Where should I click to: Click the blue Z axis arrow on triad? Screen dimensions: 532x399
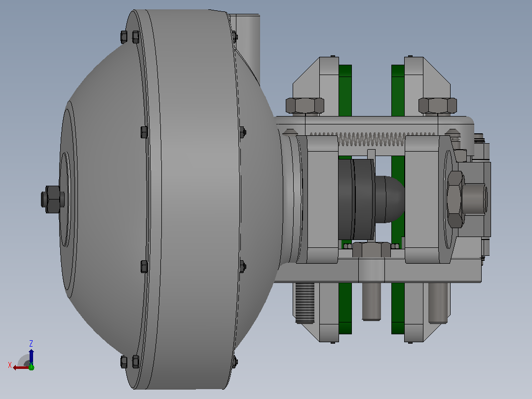31,357
